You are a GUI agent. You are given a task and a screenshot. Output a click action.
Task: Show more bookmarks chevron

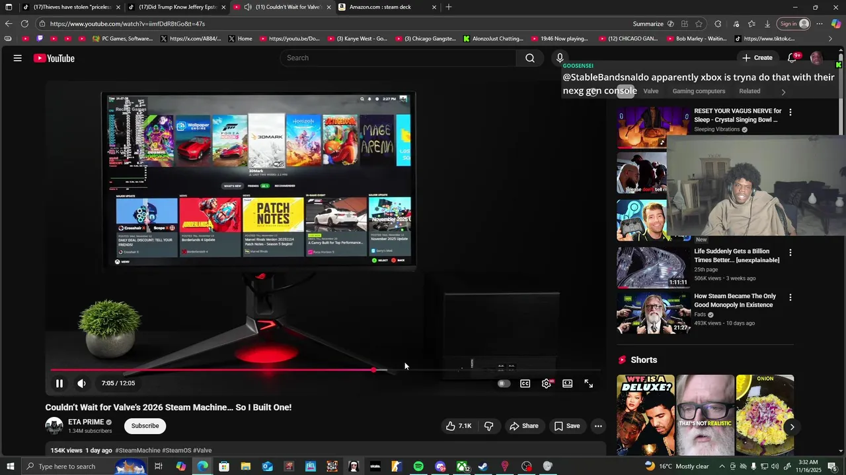pos(831,39)
